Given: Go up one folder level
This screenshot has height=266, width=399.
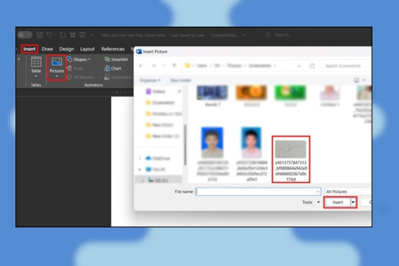Looking at the screenshot, I should coord(174,66).
